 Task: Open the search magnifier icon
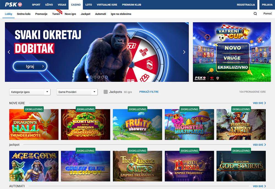pyautogui.click(x=255, y=14)
